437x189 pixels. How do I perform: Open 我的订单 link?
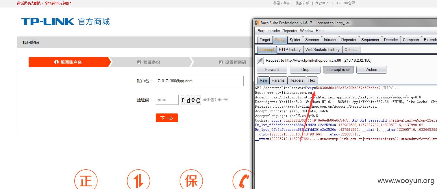coord(302,3)
